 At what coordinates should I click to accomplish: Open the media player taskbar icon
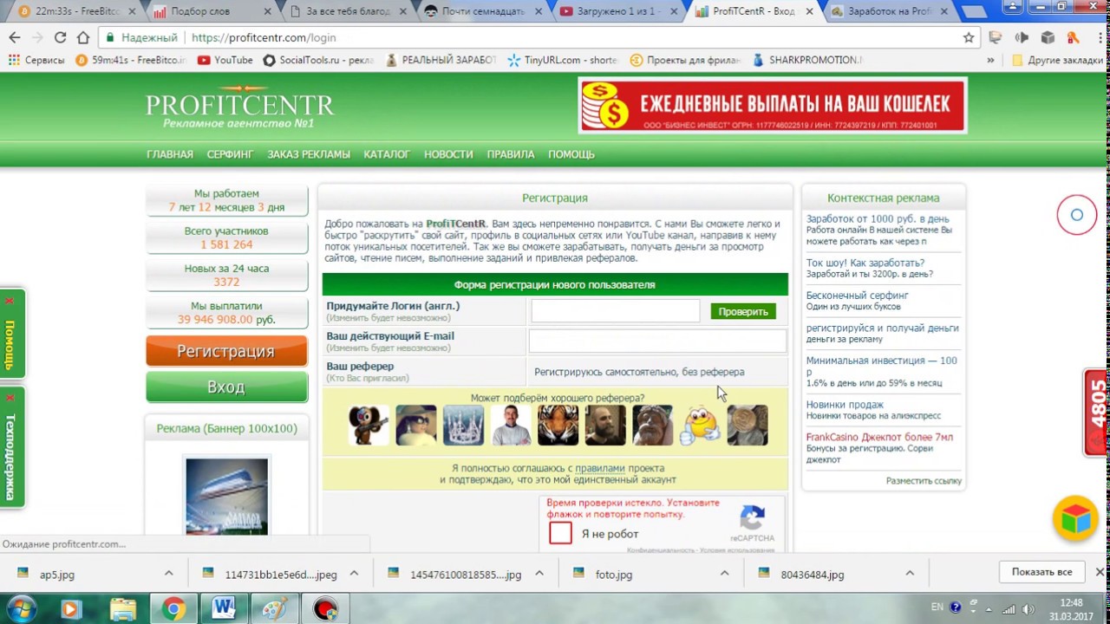(x=73, y=608)
